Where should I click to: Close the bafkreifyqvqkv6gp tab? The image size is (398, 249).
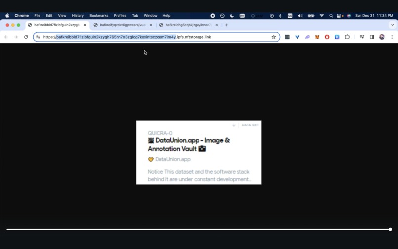(x=151, y=25)
